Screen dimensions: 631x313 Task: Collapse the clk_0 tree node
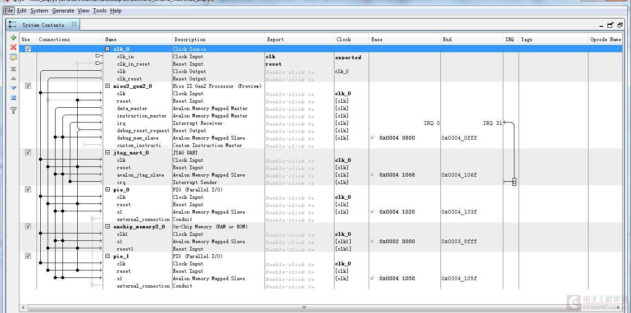(108, 49)
